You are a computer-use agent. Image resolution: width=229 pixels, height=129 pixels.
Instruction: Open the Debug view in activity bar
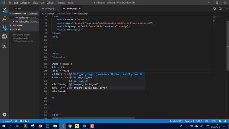(4, 37)
